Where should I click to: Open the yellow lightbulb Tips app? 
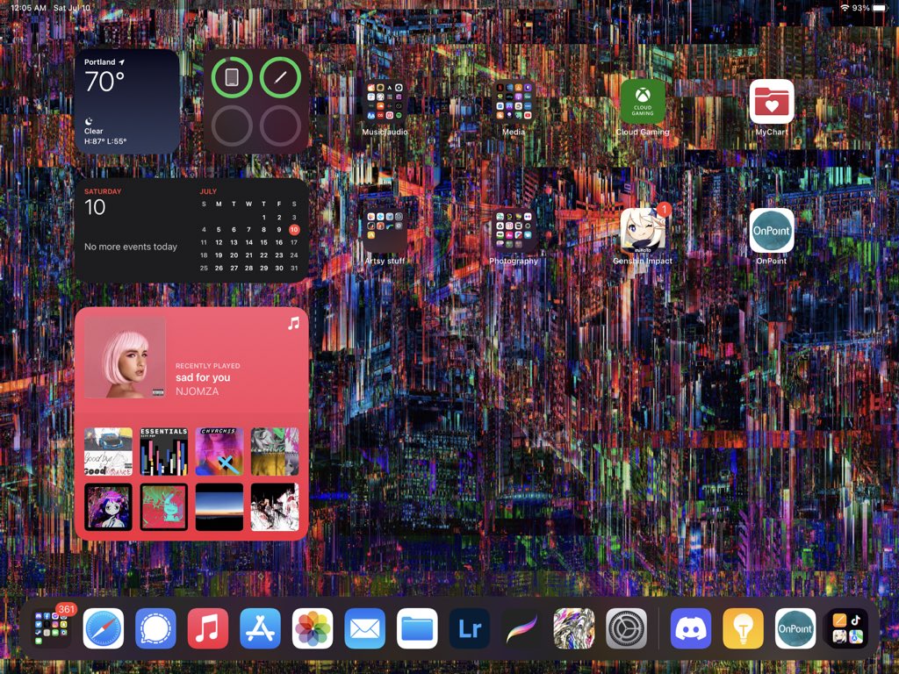[743, 628]
